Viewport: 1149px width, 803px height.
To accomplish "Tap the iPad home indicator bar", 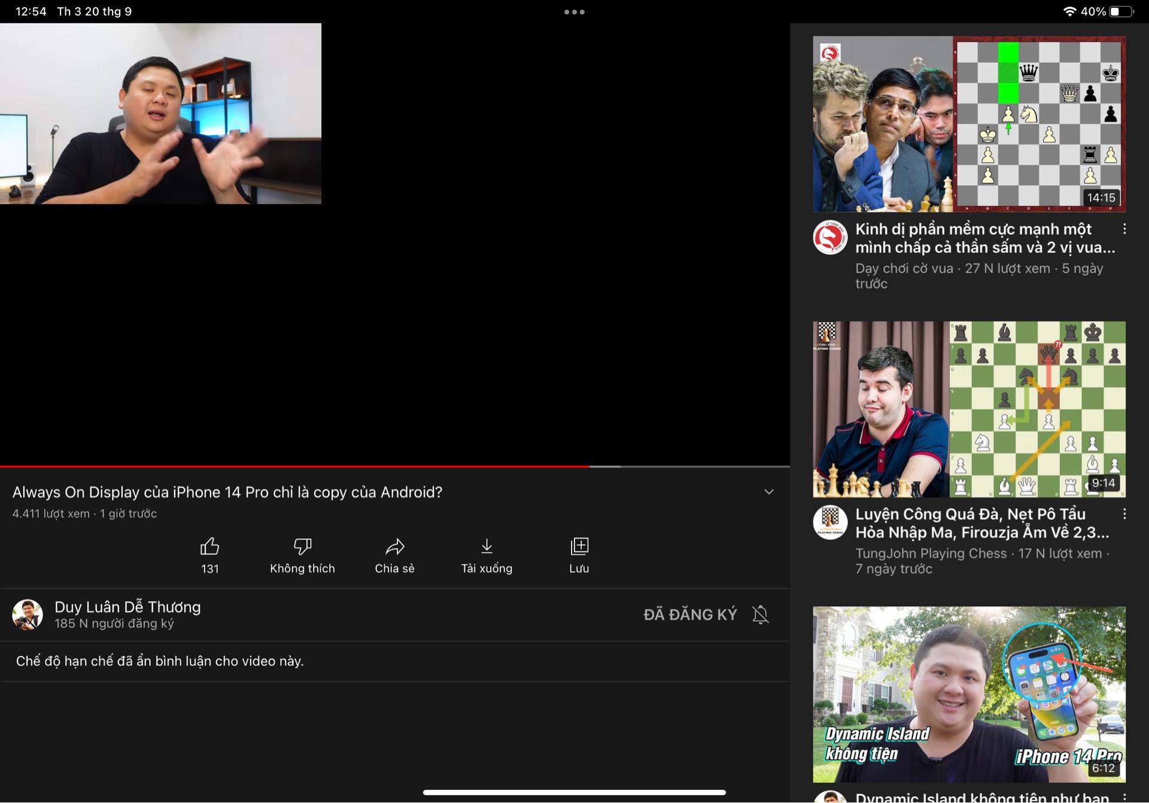I will click(x=574, y=792).
